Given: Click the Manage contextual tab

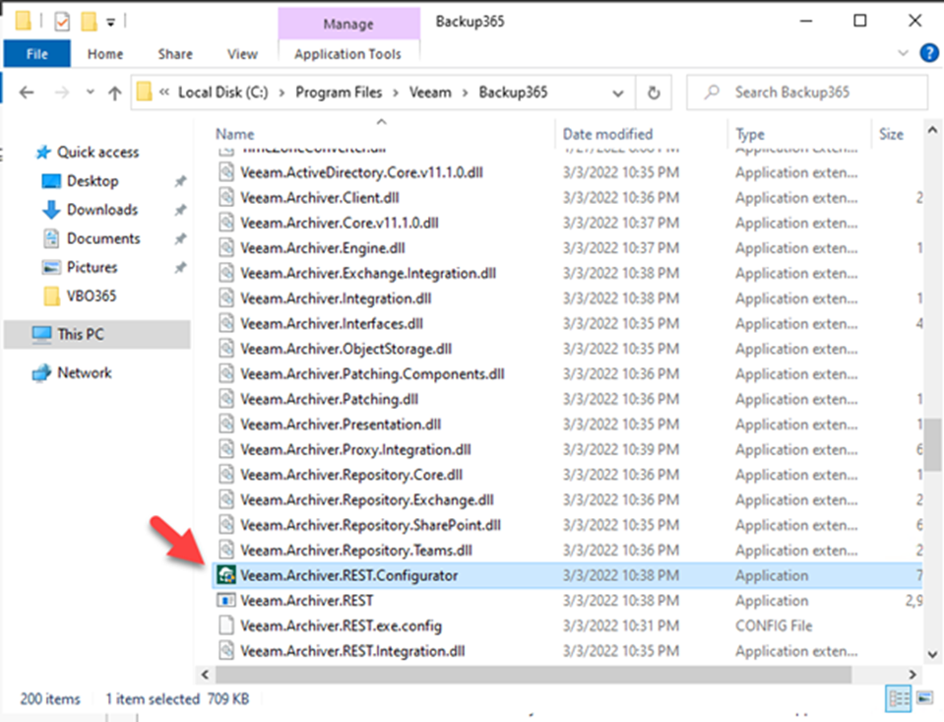Looking at the screenshot, I should (x=348, y=24).
